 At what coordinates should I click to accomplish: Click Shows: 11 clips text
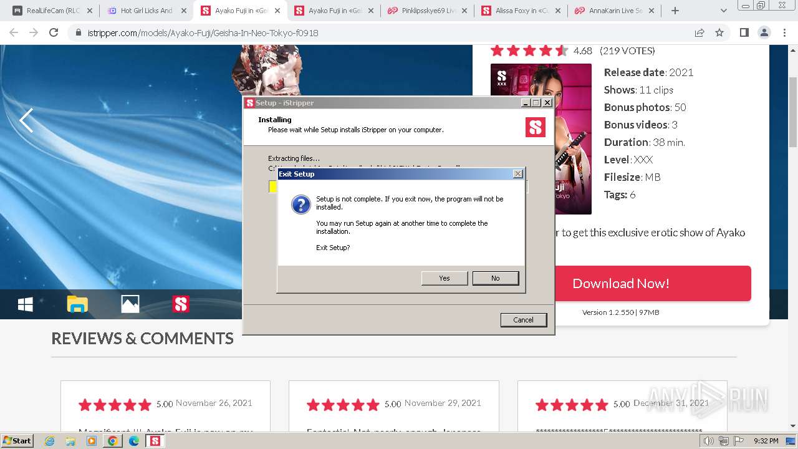coord(639,90)
